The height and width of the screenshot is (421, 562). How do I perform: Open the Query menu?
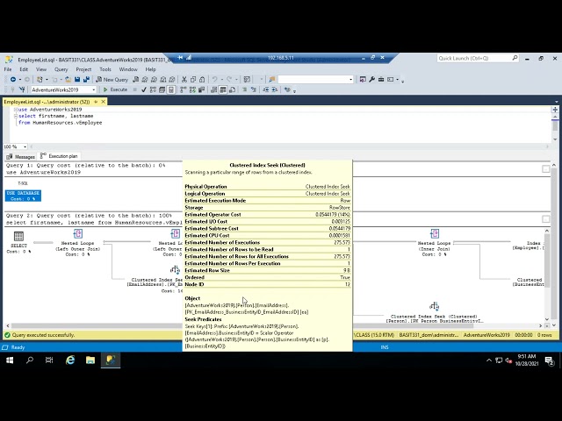tap(61, 69)
